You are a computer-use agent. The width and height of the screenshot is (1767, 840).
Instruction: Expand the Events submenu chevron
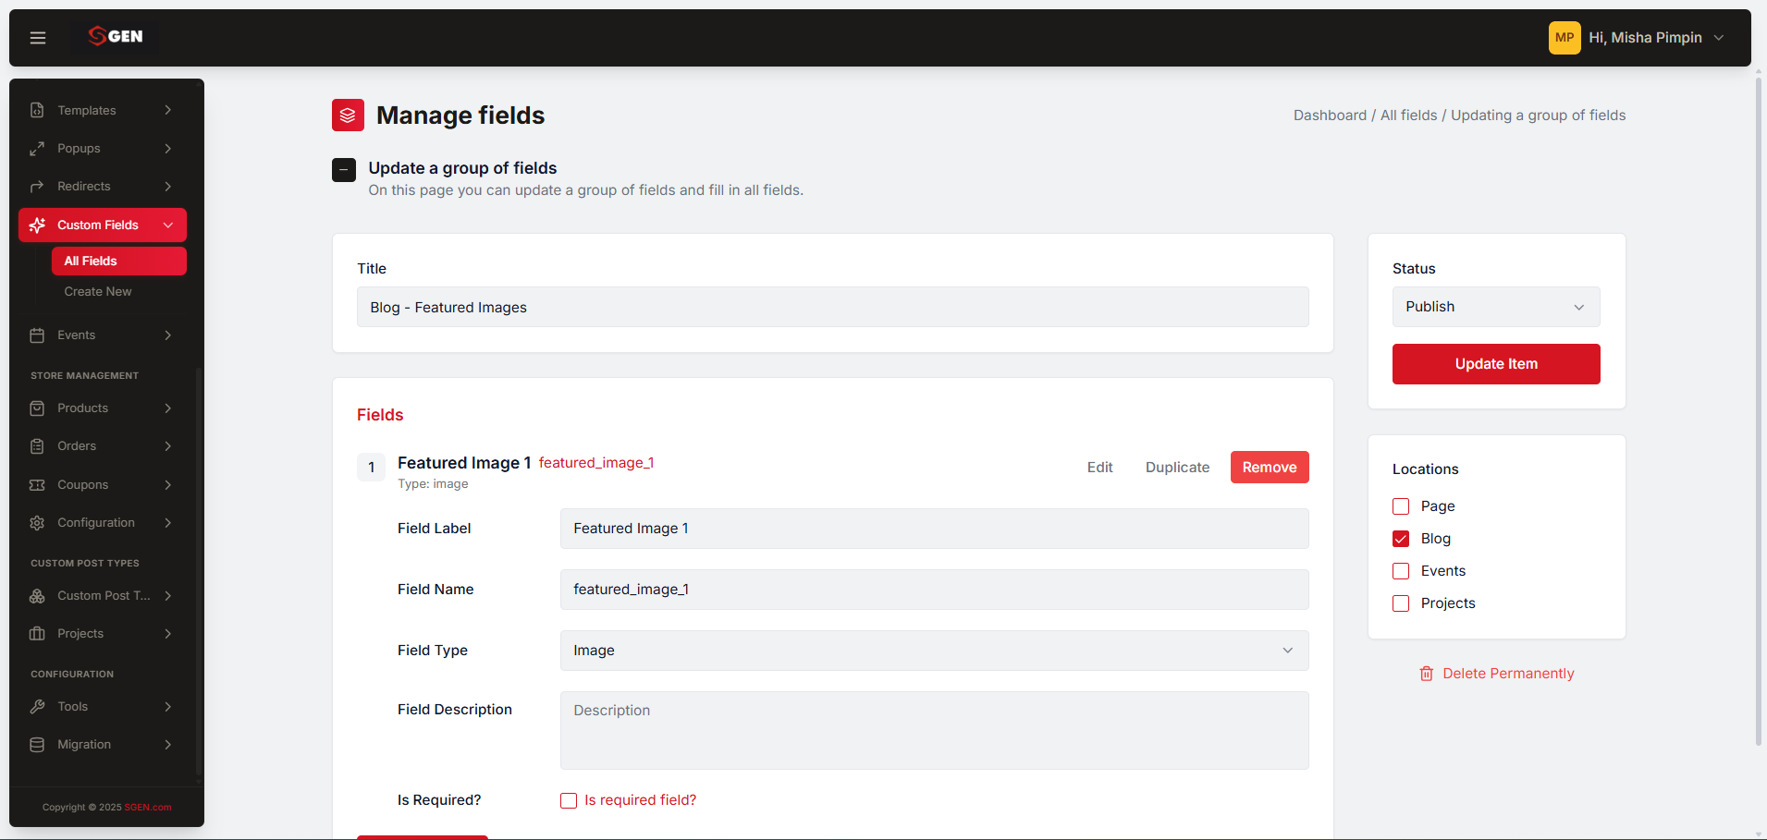click(168, 335)
